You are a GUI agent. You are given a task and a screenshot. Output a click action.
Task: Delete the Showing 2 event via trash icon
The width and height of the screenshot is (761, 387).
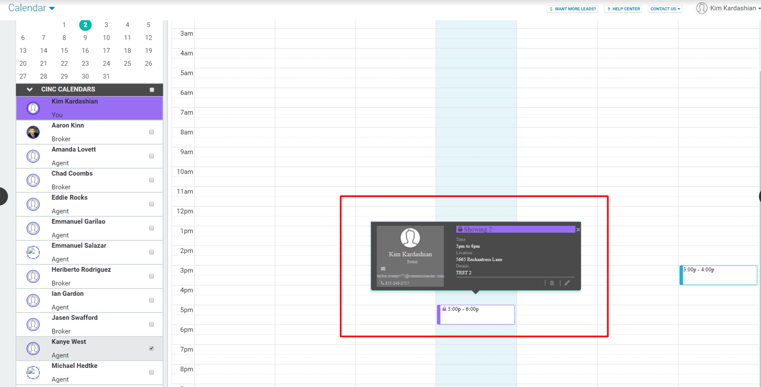[x=551, y=283]
